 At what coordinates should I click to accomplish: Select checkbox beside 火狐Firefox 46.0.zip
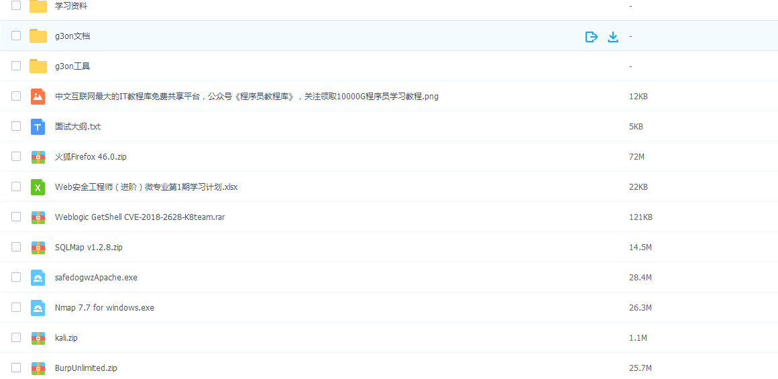coord(16,157)
